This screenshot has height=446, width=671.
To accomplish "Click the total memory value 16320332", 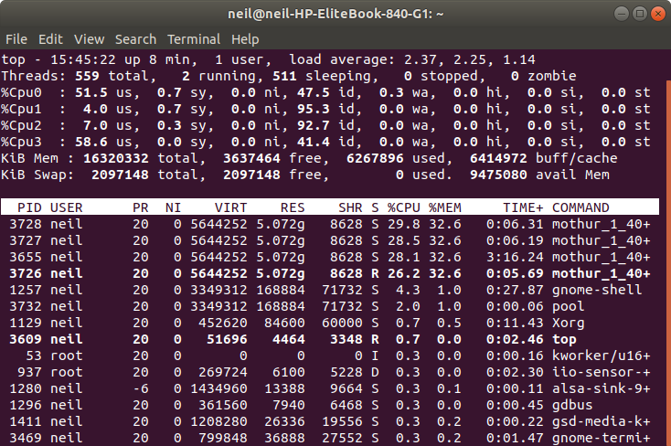I will pos(116,158).
